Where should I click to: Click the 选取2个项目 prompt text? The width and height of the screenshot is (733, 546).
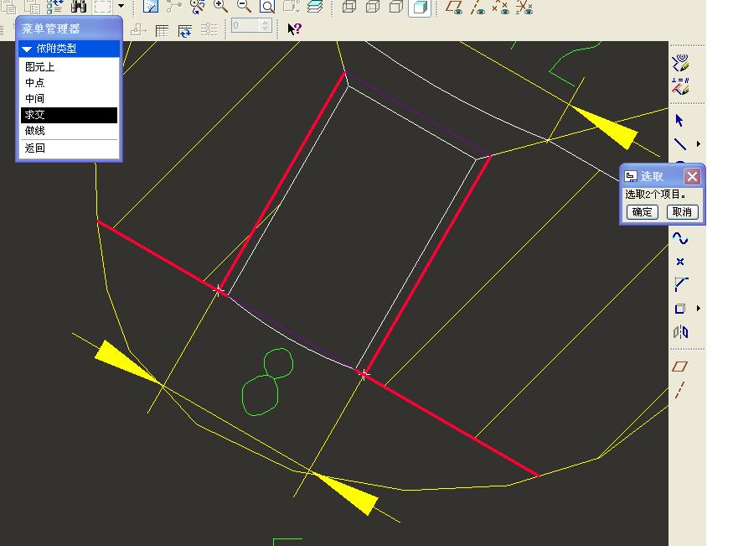[655, 195]
